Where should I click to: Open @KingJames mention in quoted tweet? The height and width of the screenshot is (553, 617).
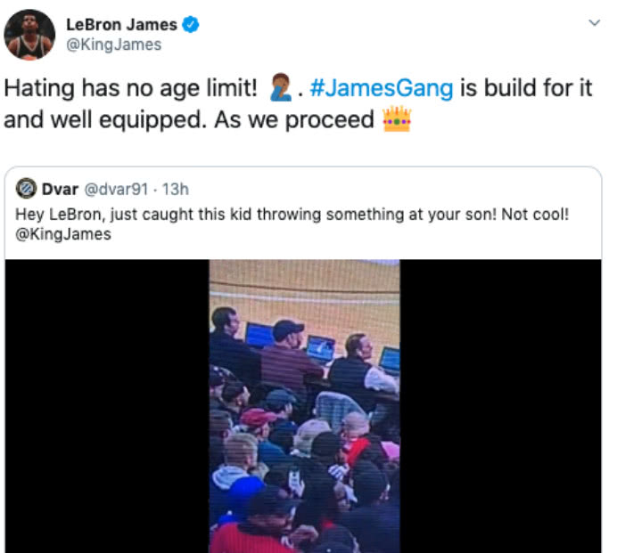[63, 234]
